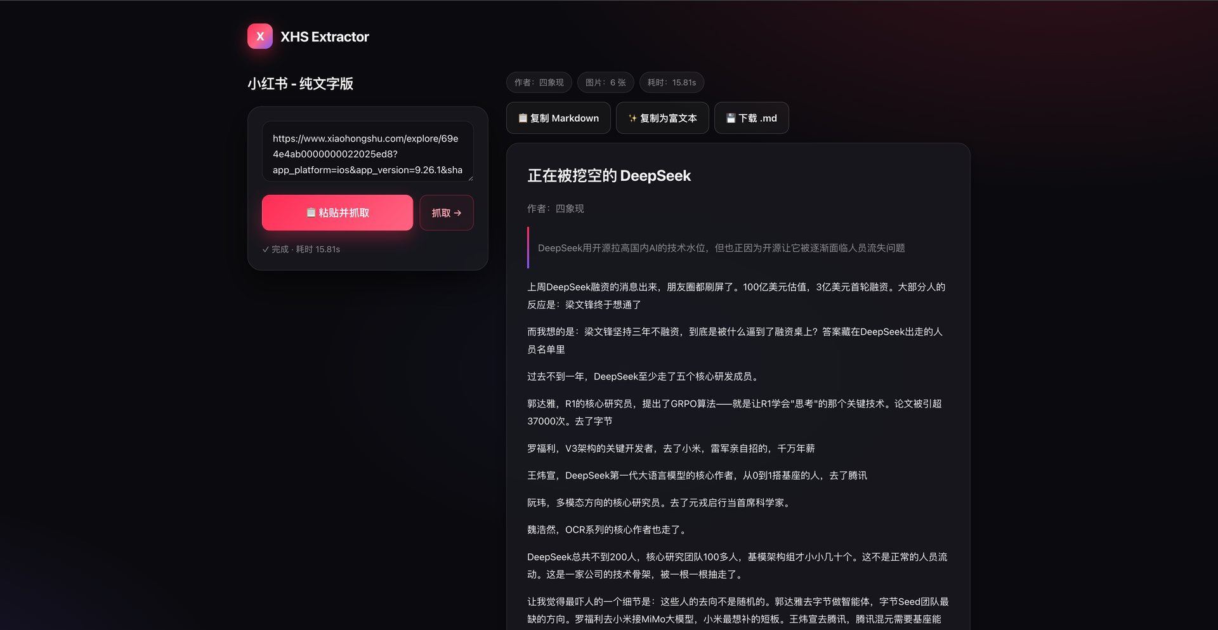Click the article title 正在被挖空的 DeepSeek
Image resolution: width=1218 pixels, height=630 pixels.
click(x=609, y=176)
